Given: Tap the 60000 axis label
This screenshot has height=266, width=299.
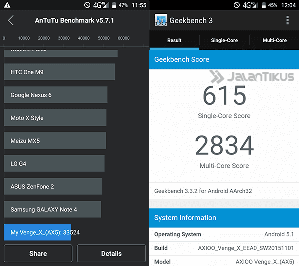Looking at the screenshot, I should pos(124,38).
